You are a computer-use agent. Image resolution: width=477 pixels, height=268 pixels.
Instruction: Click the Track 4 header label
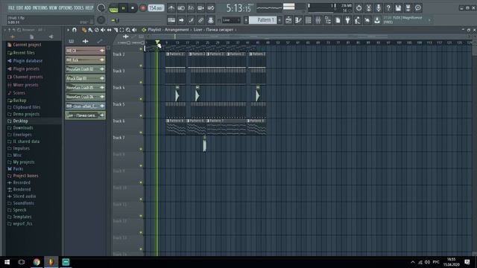[x=119, y=88]
